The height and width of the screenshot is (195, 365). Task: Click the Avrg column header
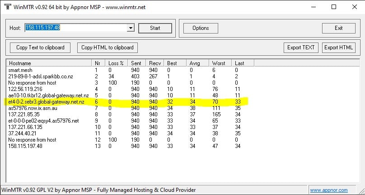197,63
